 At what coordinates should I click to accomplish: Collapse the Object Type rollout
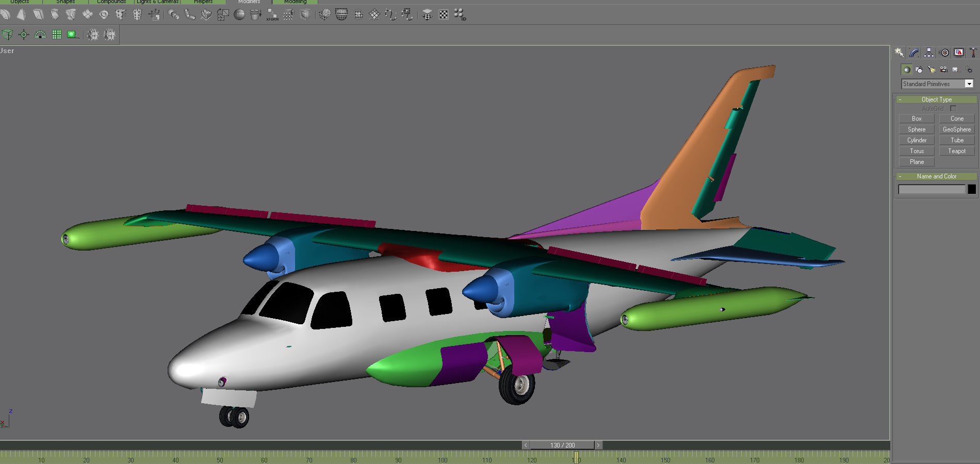pyautogui.click(x=936, y=100)
